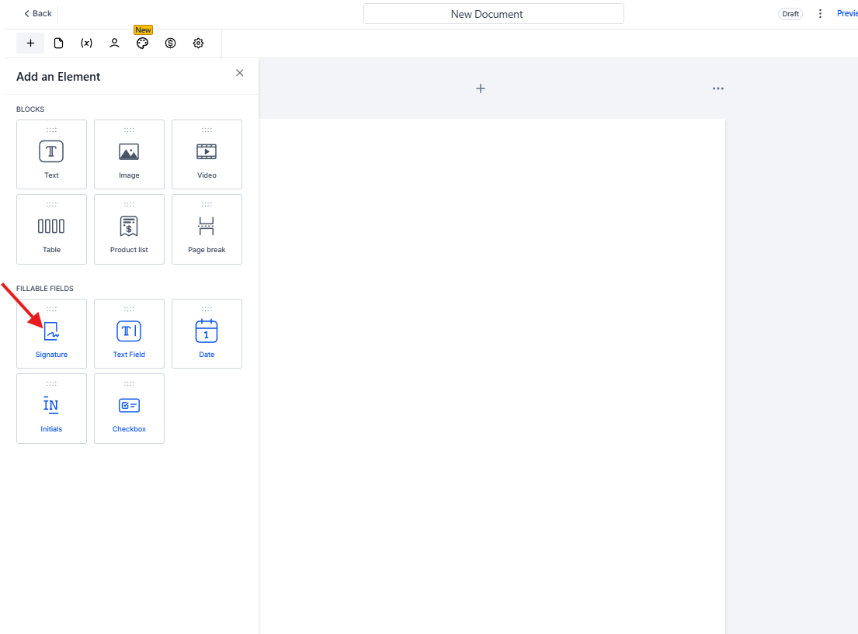This screenshot has height=634, width=858.
Task: Select the Image block element
Action: coord(129,154)
